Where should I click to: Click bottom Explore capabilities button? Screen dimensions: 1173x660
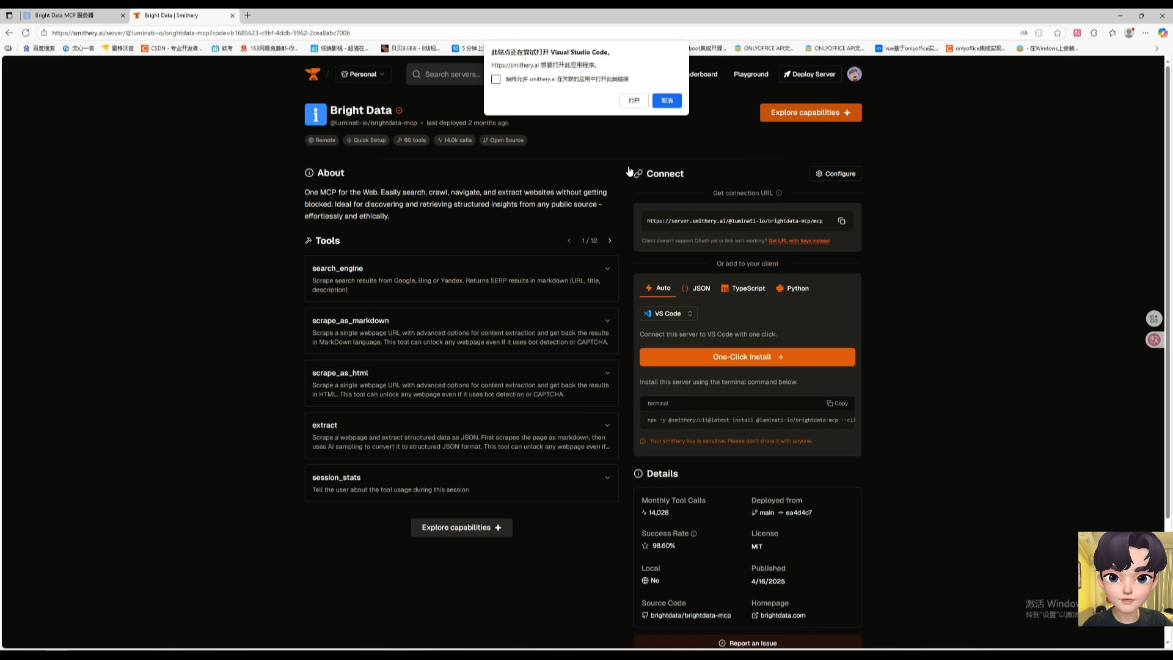pyautogui.click(x=461, y=527)
